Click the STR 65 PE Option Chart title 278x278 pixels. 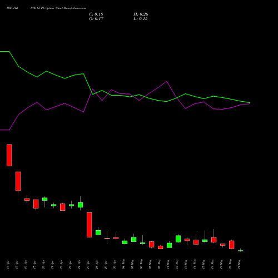tap(58, 8)
